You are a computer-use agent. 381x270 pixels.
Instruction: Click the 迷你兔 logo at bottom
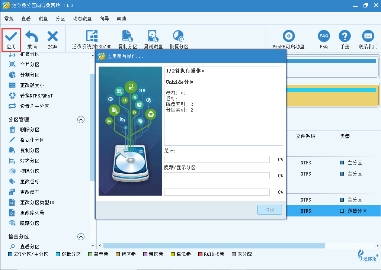(x=368, y=255)
